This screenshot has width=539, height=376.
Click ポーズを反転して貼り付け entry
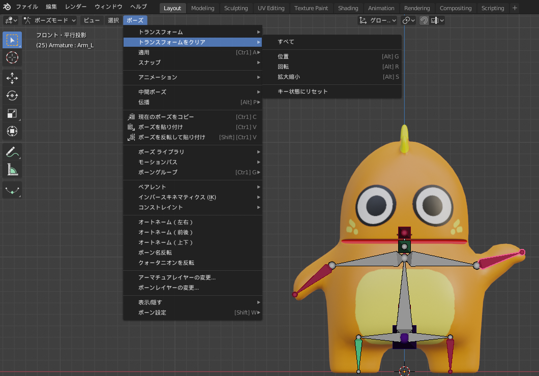[193, 137]
